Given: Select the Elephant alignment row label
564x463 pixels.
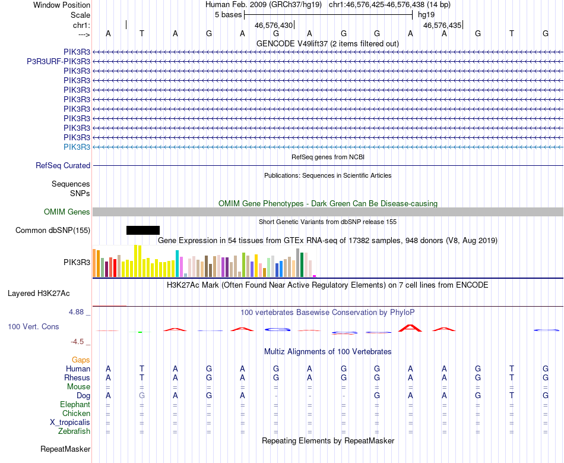Looking at the screenshot, I should tap(75, 405).
